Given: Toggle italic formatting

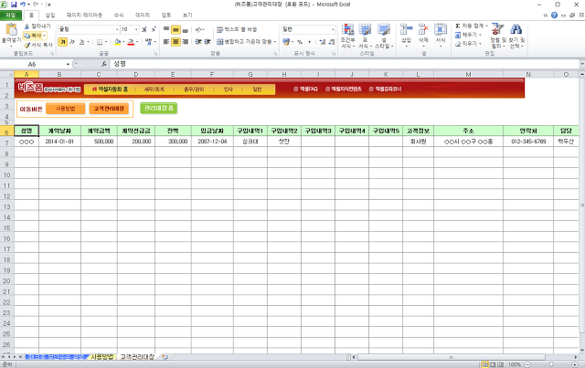Looking at the screenshot, I should (x=72, y=42).
